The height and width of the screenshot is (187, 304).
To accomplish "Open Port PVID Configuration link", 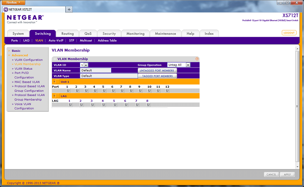I will tap(24, 75).
